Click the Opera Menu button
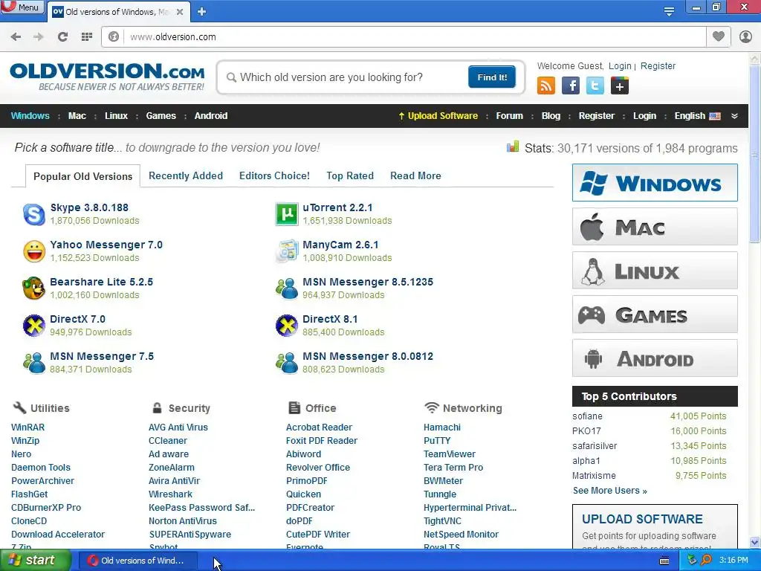The height and width of the screenshot is (571, 761). (x=22, y=7)
